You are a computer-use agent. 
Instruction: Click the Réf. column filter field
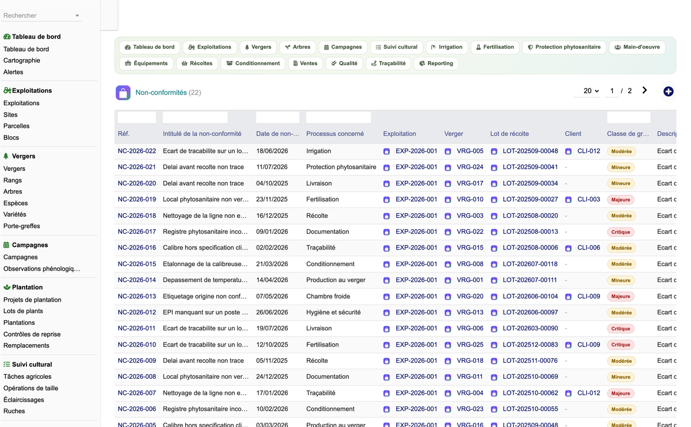point(137,118)
